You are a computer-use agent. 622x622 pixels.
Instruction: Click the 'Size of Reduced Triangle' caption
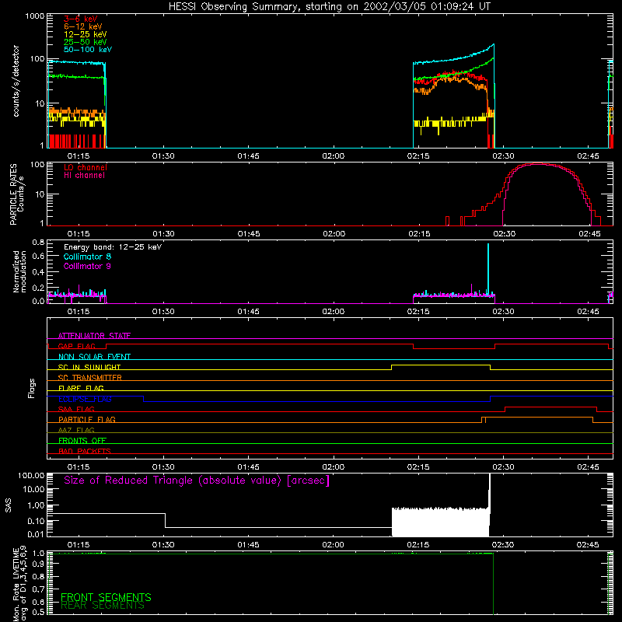coord(197,480)
